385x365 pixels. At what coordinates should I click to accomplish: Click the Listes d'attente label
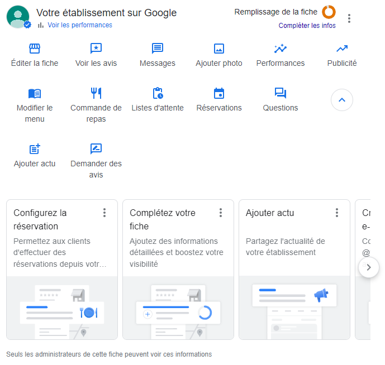(158, 108)
